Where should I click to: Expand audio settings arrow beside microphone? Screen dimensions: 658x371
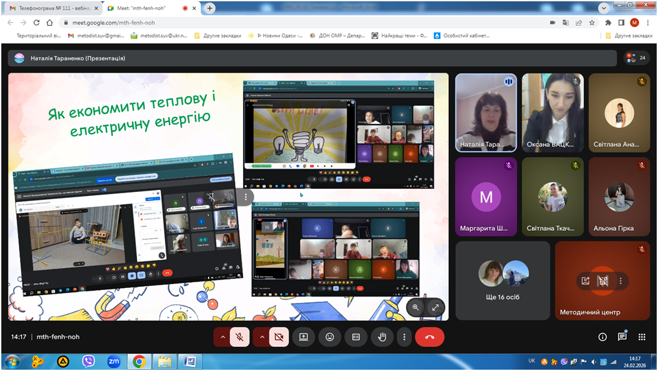[223, 337]
